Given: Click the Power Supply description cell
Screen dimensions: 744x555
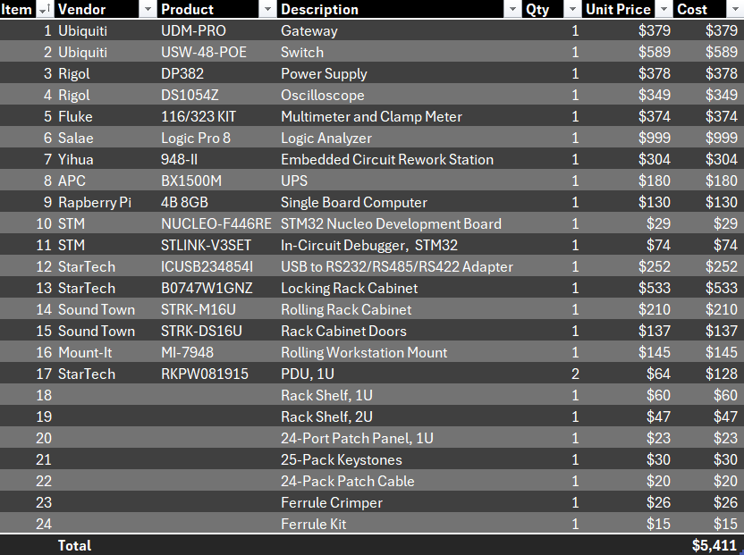Looking at the screenshot, I should (400, 73).
